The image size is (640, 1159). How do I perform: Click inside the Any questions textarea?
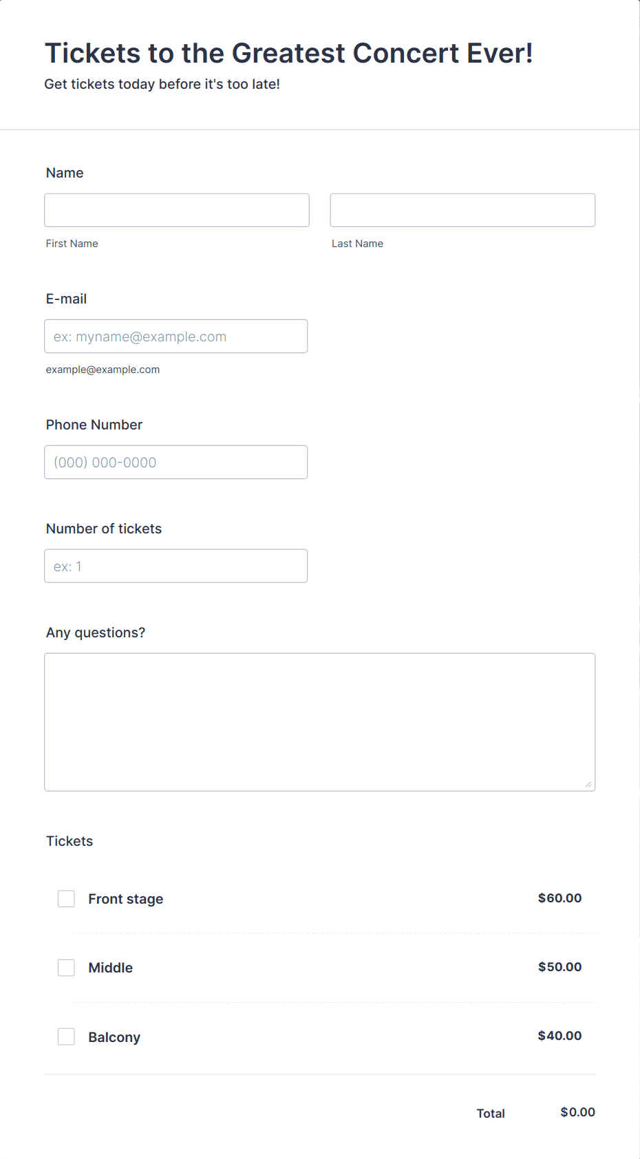point(319,721)
